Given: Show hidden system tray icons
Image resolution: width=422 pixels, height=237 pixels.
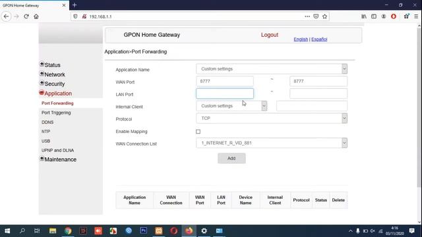Looking at the screenshot, I should coord(350,231).
